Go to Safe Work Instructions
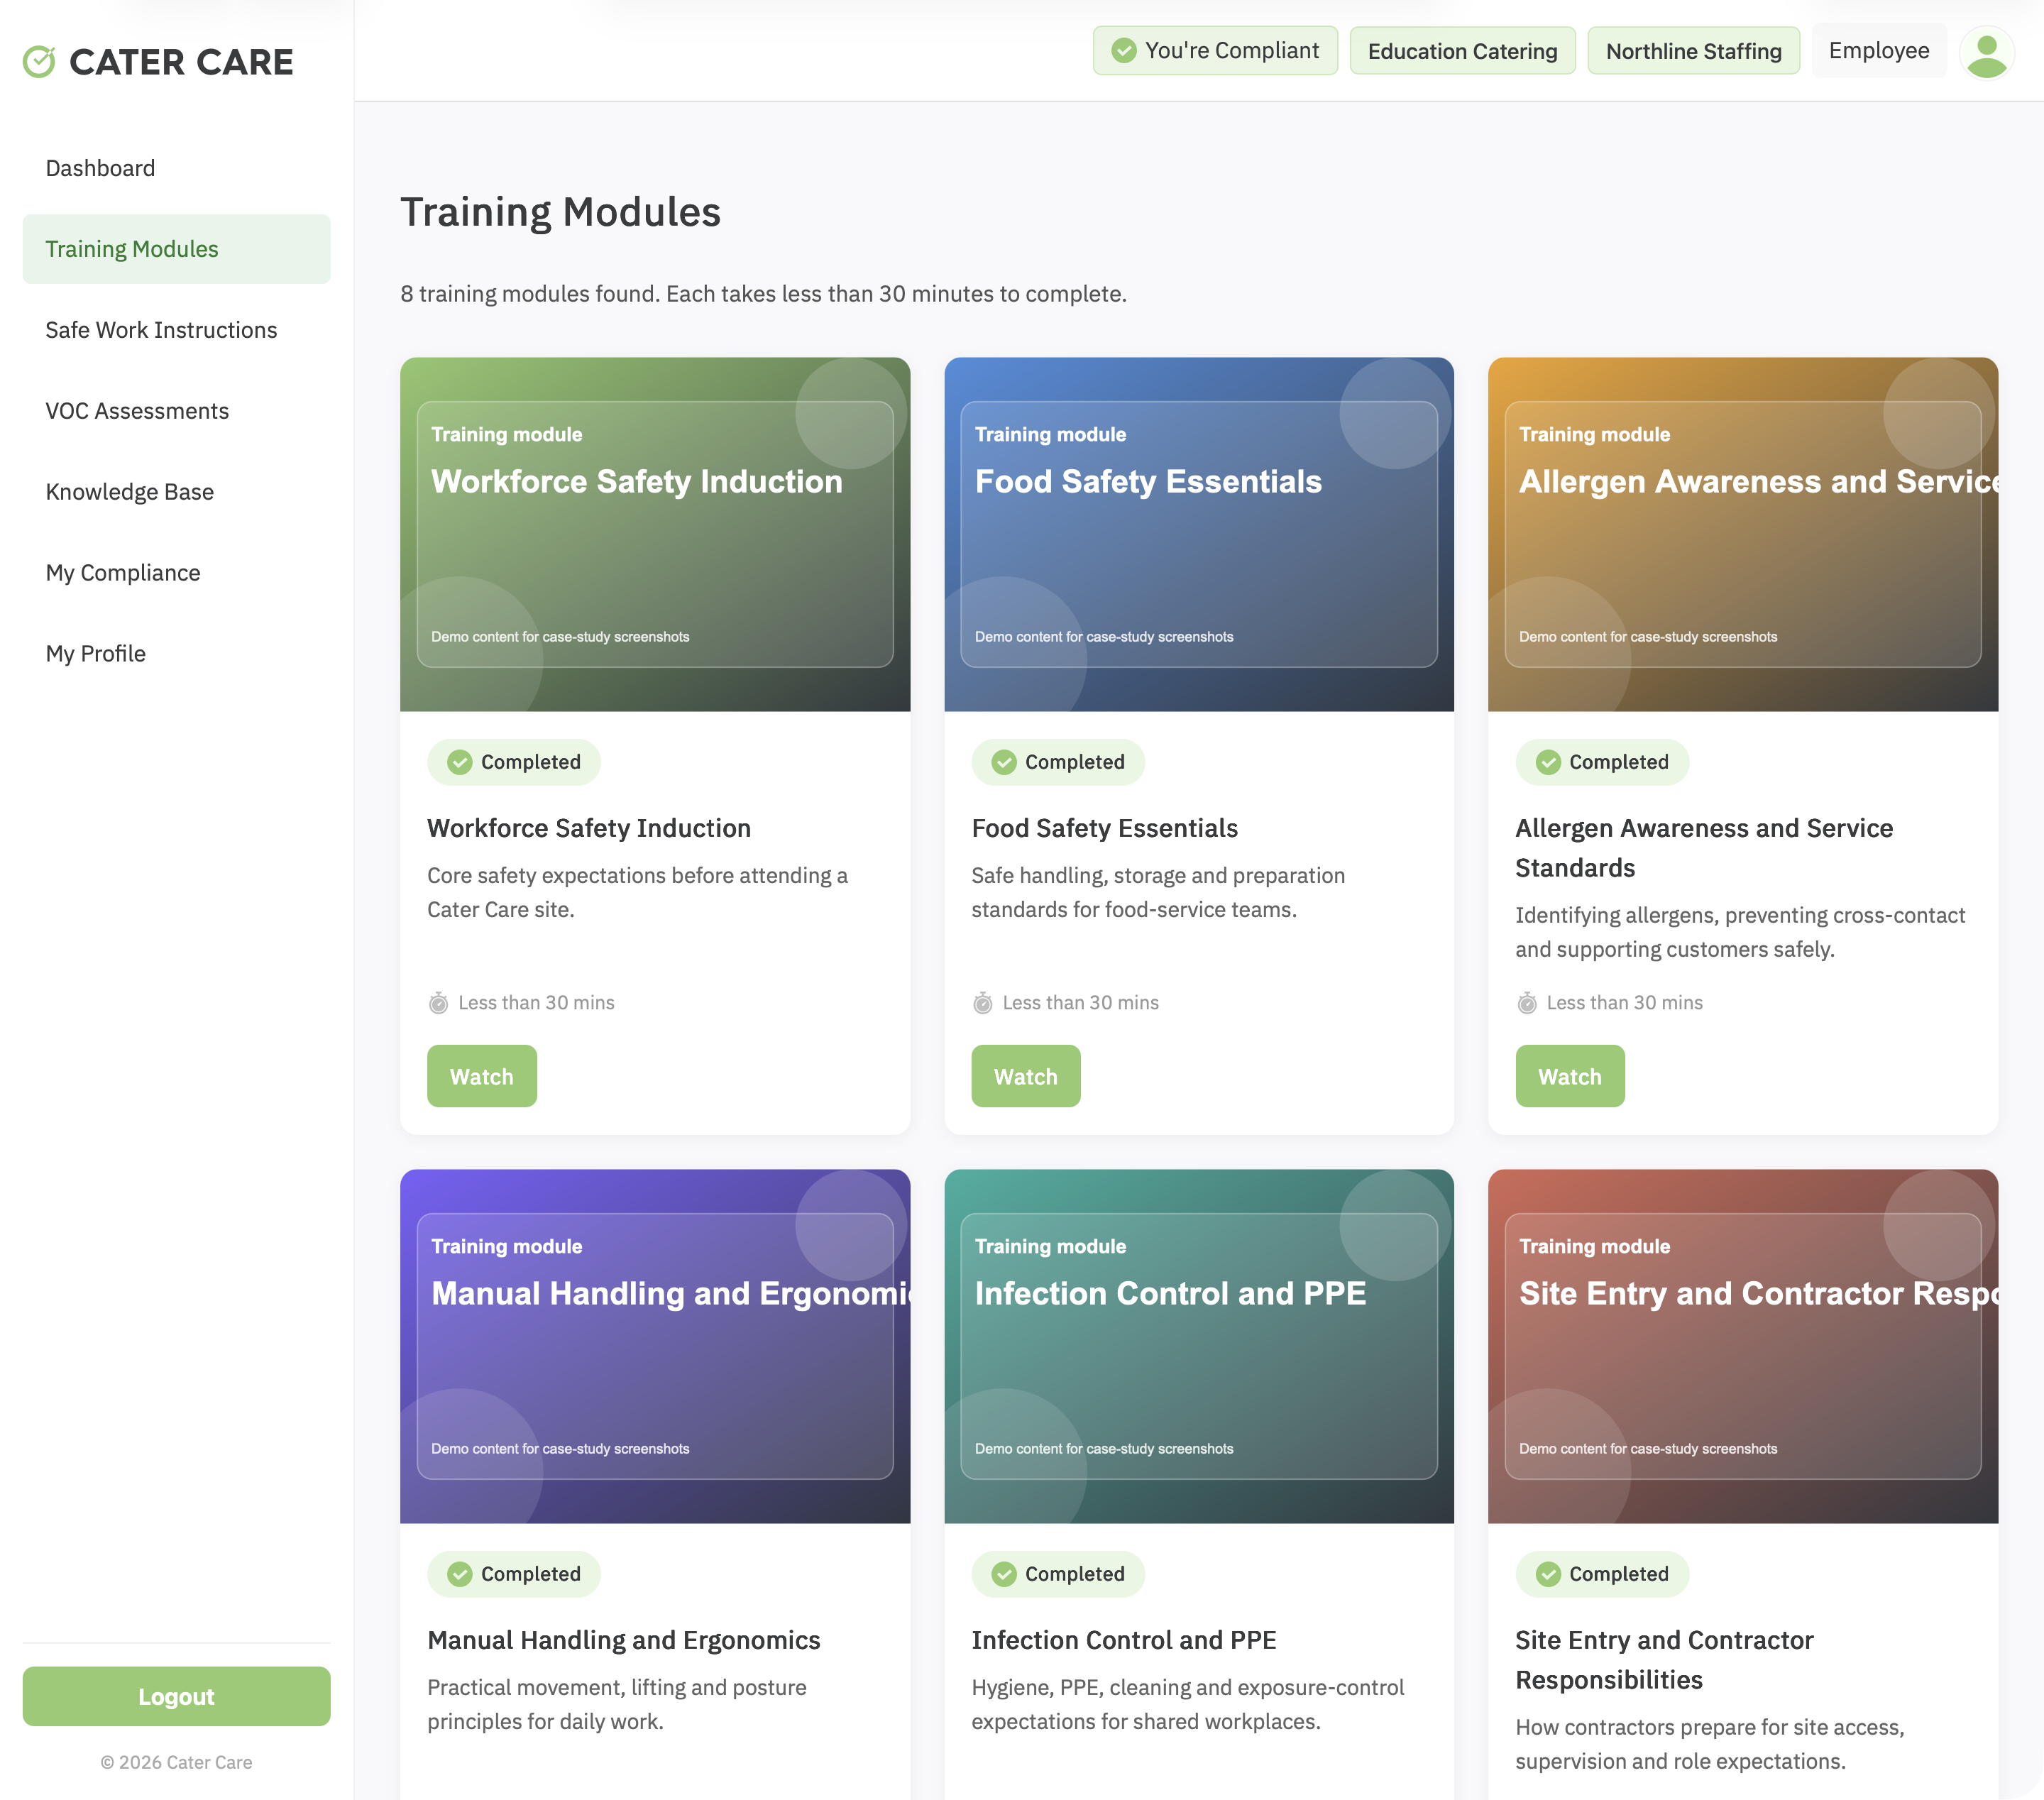This screenshot has height=1800, width=2044. coord(176,330)
